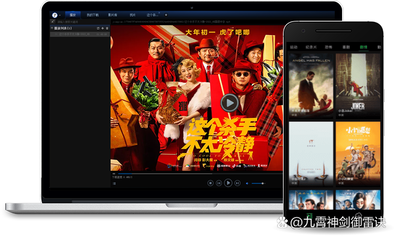394x237 pixels.
Task: Open the 小丑Joker movie poster
Action: pos(358,86)
